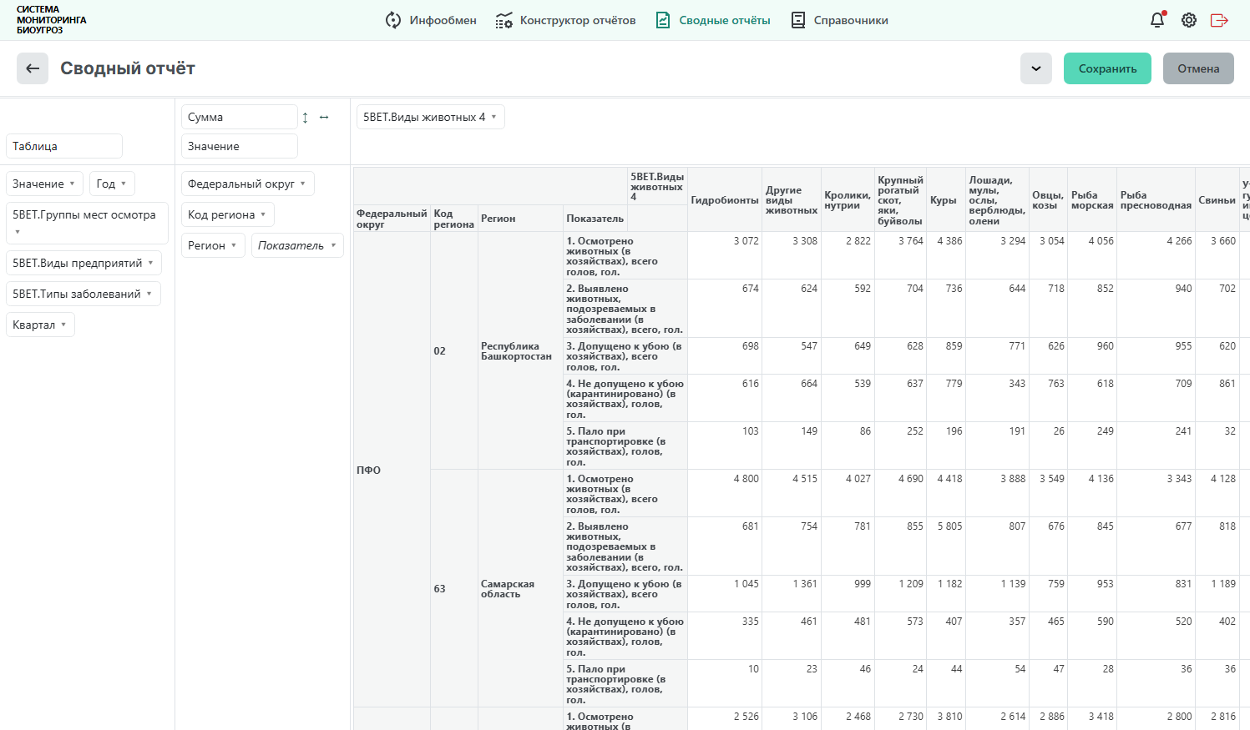This screenshot has height=730, width=1250.
Task: Open Федеральный округ row filter
Action: pos(247,184)
